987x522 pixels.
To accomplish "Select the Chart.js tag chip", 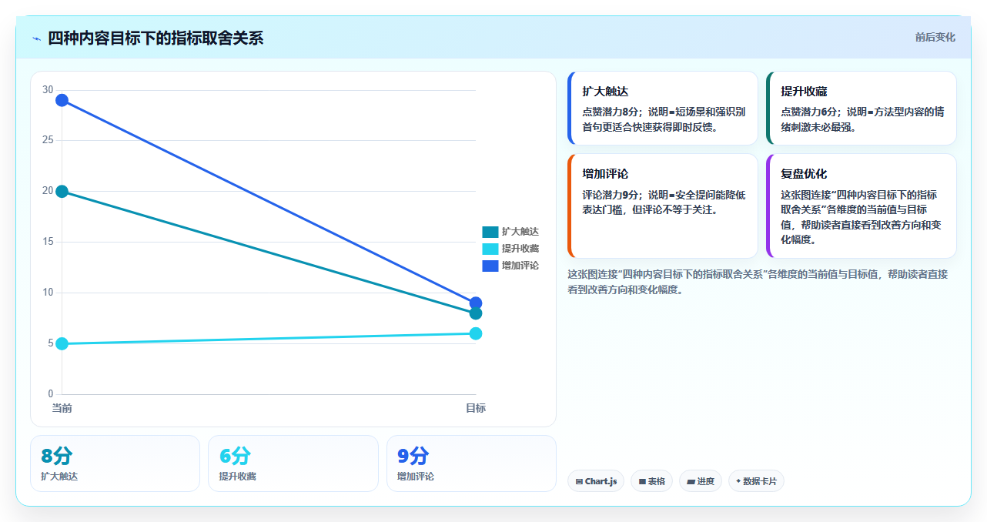I will [596, 481].
